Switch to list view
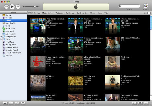Viewport: 152px width, 106px height. [144, 13]
